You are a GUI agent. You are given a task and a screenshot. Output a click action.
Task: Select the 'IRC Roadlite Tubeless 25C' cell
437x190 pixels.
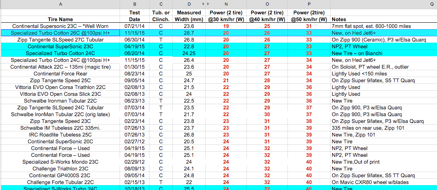tap(61, 135)
